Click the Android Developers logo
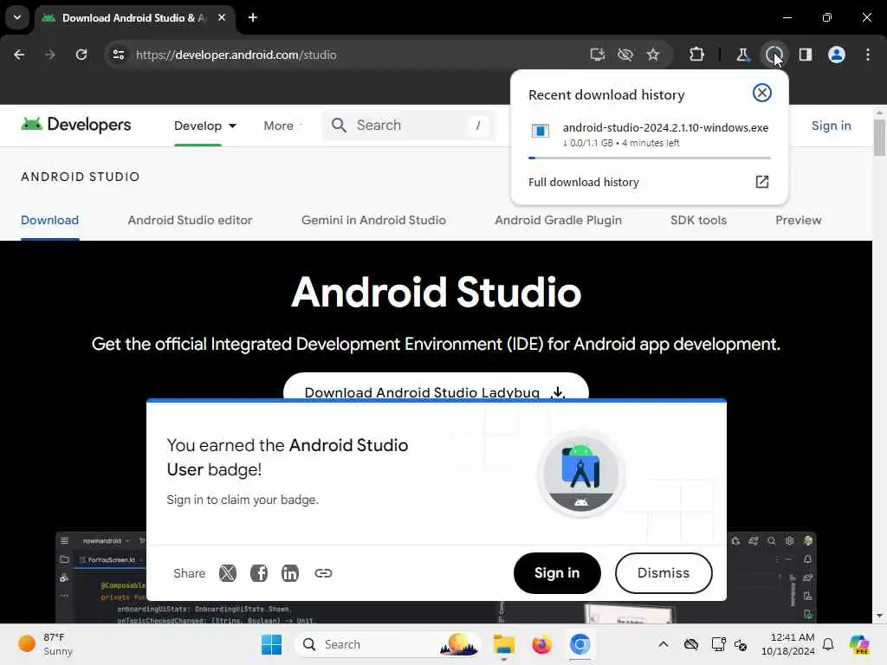 (x=76, y=125)
